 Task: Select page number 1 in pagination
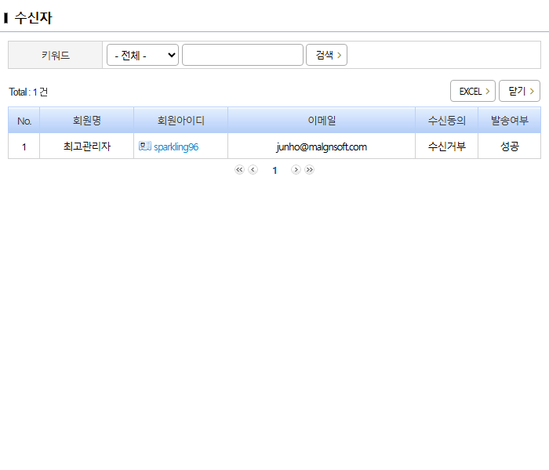point(274,170)
